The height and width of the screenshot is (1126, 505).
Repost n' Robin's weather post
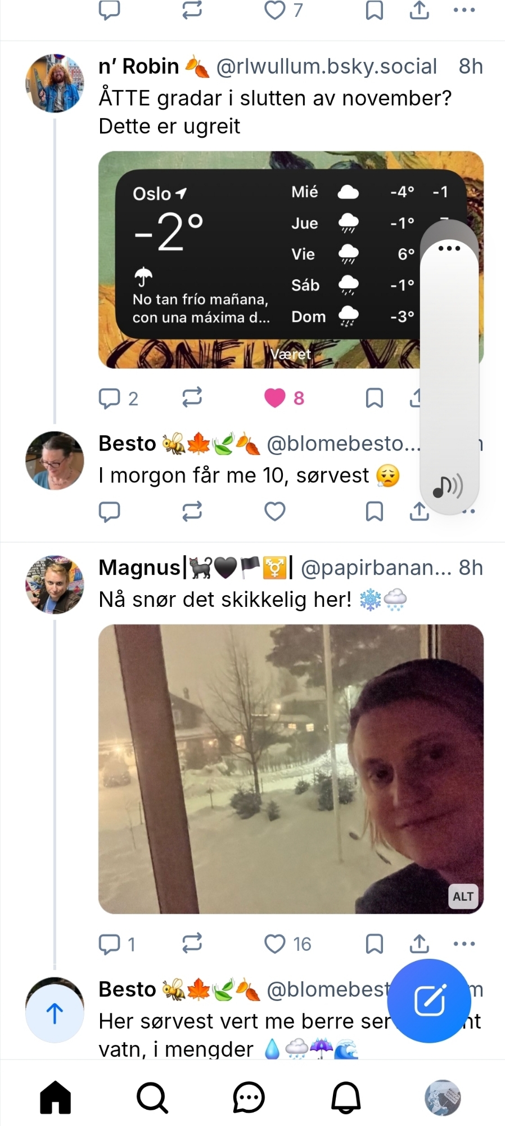pyautogui.click(x=192, y=398)
